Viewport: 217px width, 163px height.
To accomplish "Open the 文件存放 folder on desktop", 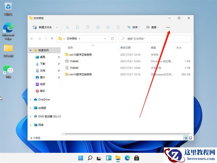I will tap(8, 51).
